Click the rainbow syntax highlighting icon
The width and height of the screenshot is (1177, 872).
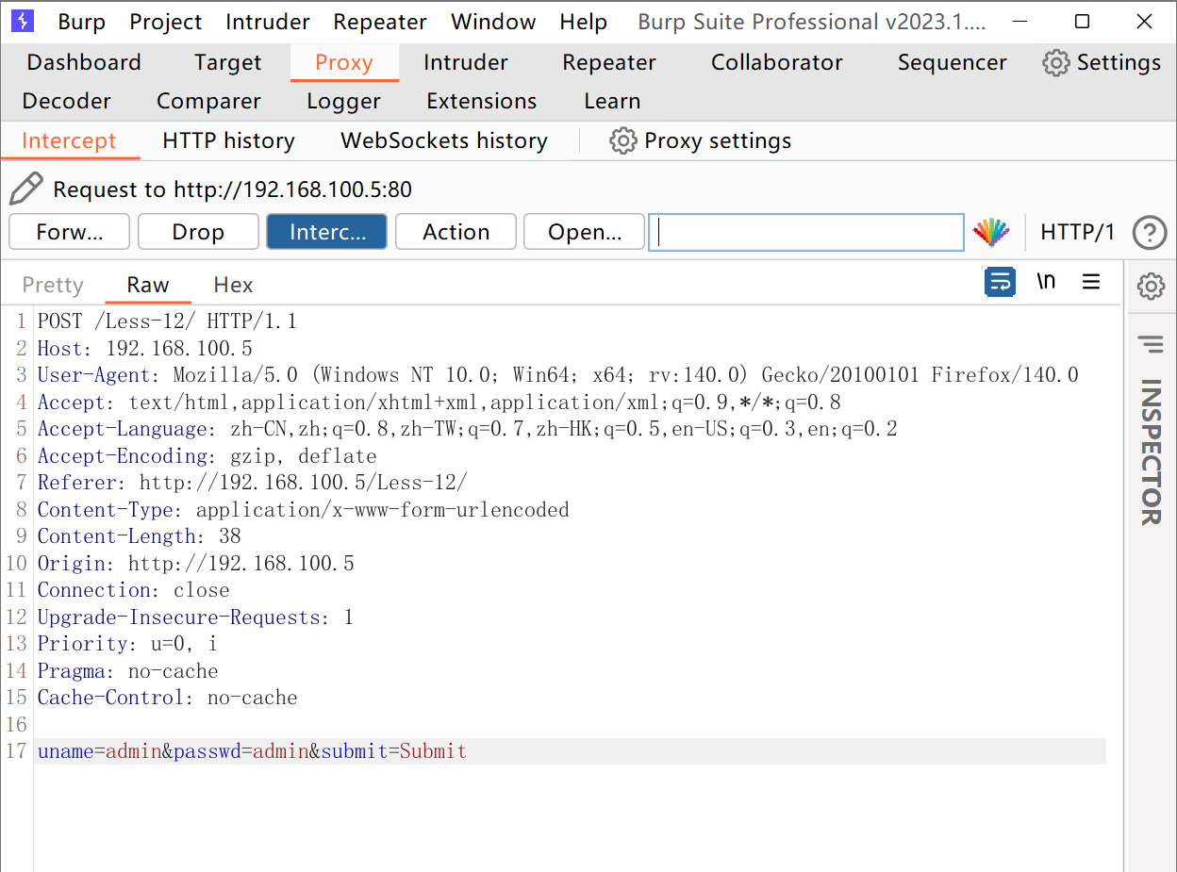[991, 232]
